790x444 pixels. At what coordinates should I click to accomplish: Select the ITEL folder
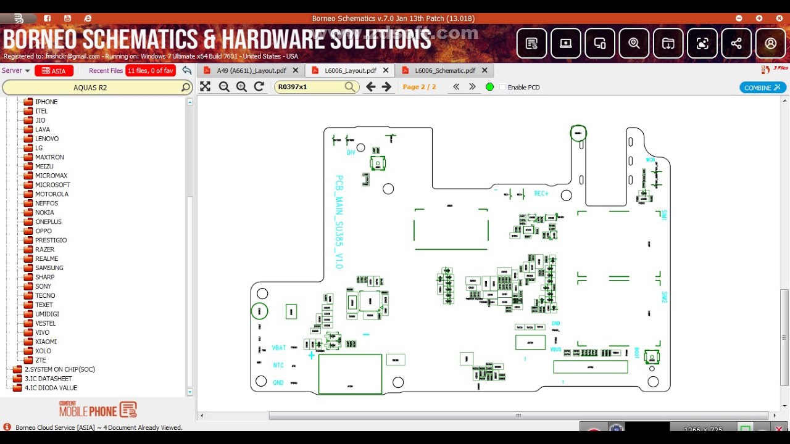(x=41, y=111)
